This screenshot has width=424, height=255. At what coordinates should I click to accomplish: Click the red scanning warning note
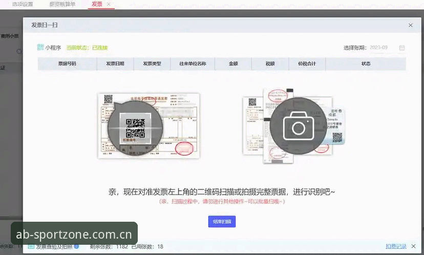tap(222, 201)
